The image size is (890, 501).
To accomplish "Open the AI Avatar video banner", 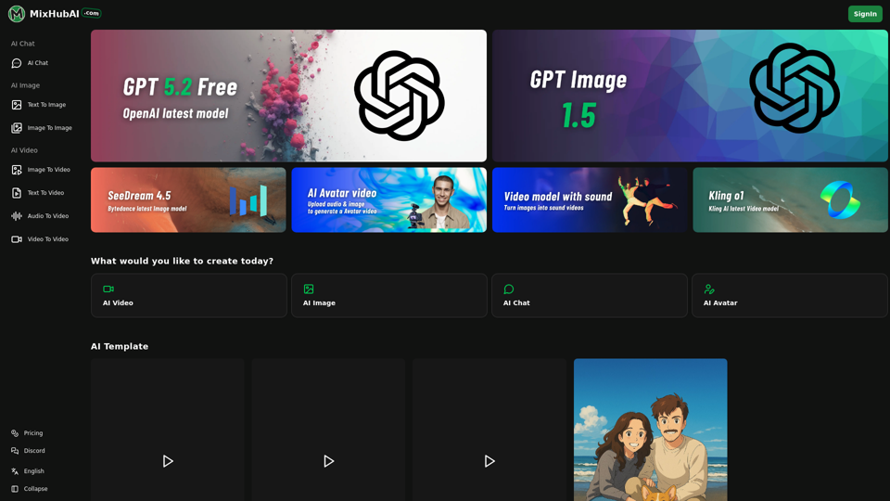I will (388, 199).
